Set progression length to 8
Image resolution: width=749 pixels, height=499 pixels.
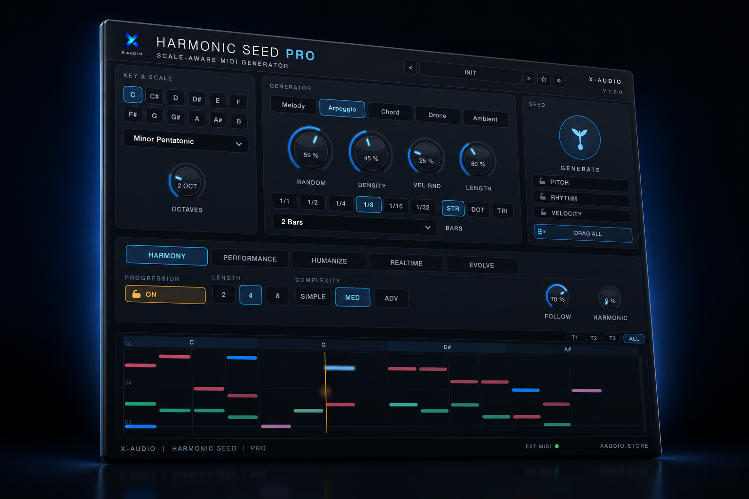point(277,296)
